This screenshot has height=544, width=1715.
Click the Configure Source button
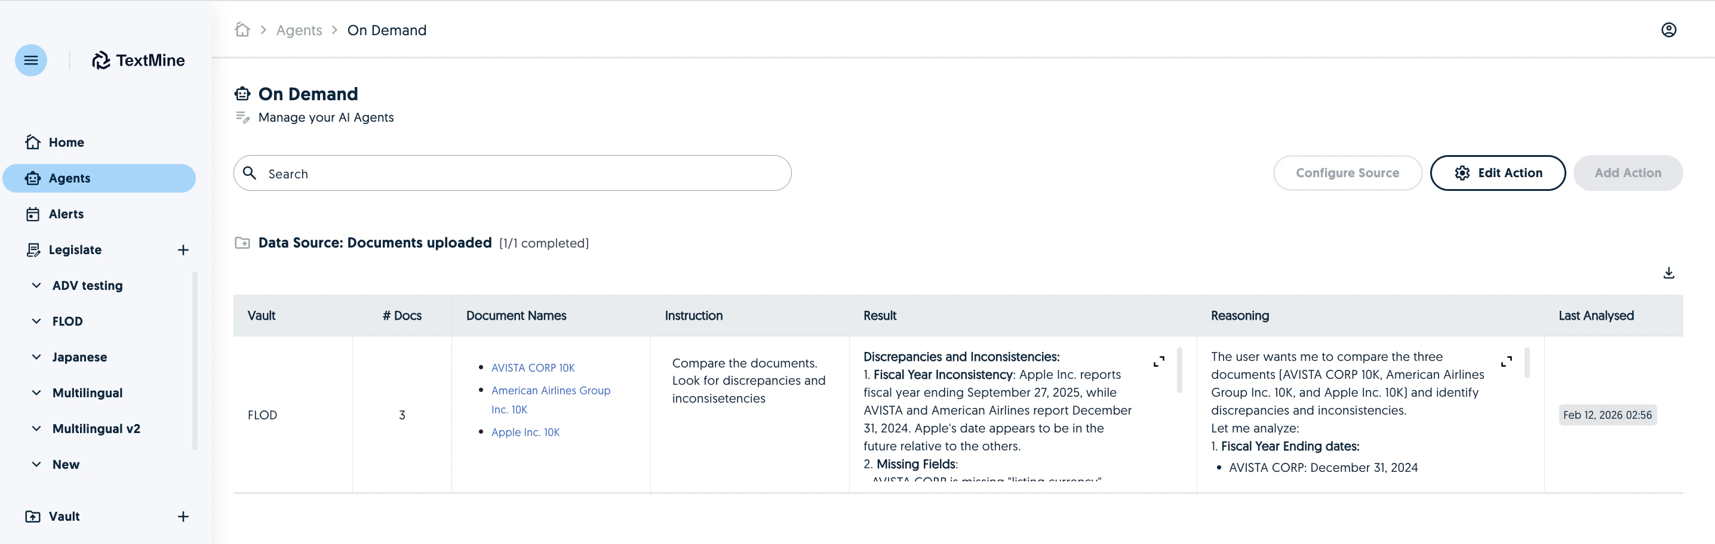click(x=1348, y=173)
